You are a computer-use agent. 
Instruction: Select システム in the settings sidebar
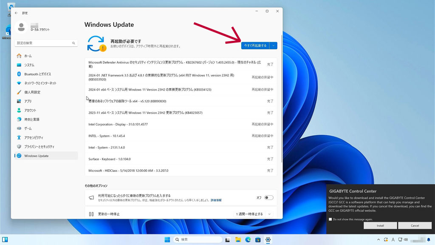pos(29,65)
